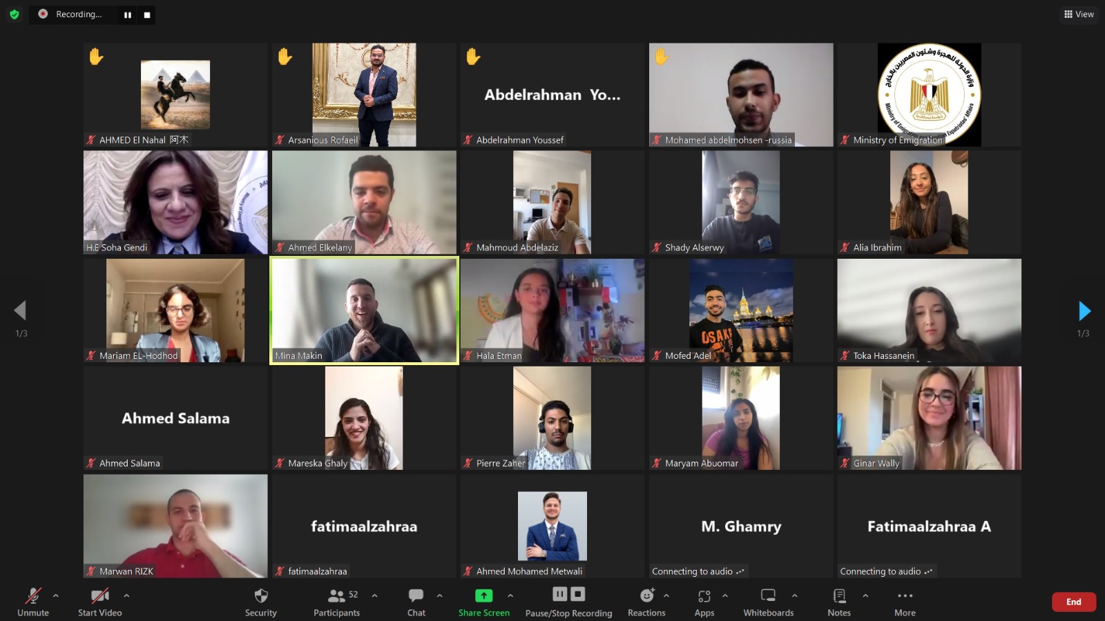Pause the recording in top bar
This screenshot has height=621, width=1105.
point(127,14)
